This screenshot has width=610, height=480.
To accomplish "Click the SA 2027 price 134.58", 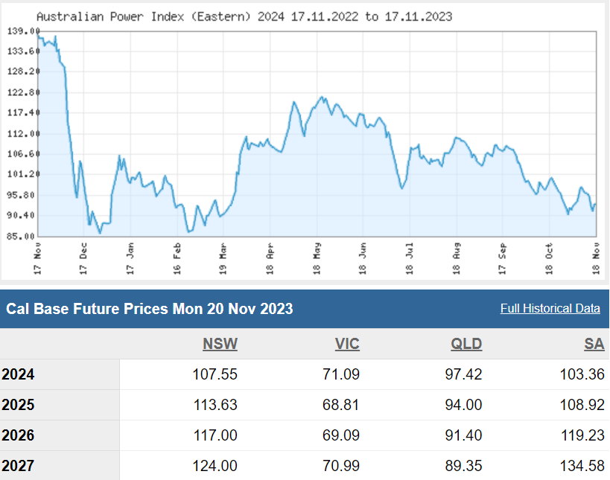I will click(x=582, y=466).
